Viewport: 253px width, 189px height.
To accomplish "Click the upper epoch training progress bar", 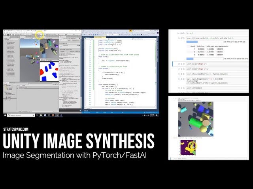I will coord(205,42).
